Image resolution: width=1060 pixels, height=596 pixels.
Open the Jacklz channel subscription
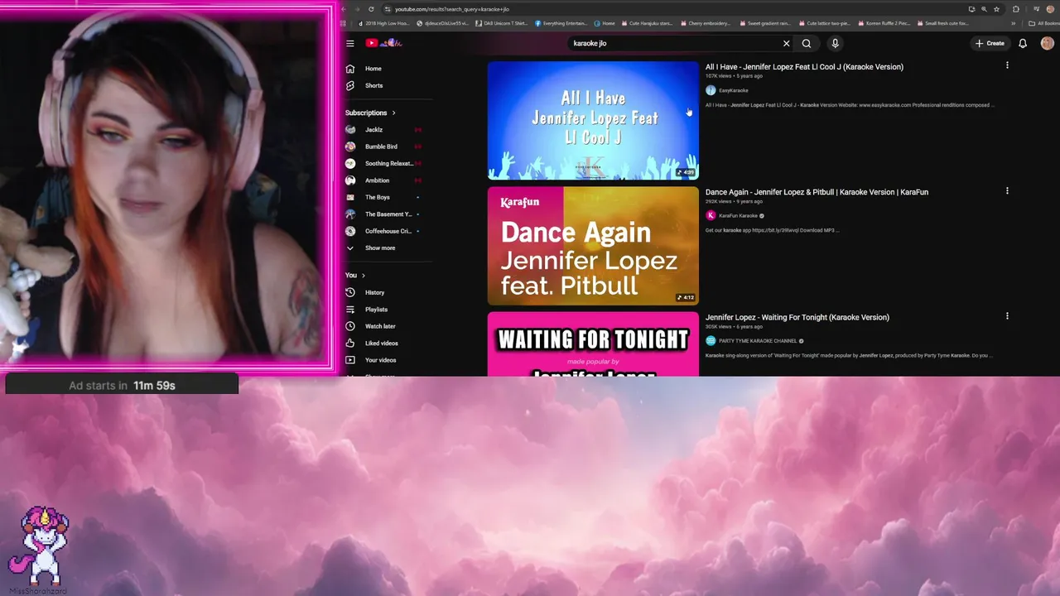click(383, 130)
